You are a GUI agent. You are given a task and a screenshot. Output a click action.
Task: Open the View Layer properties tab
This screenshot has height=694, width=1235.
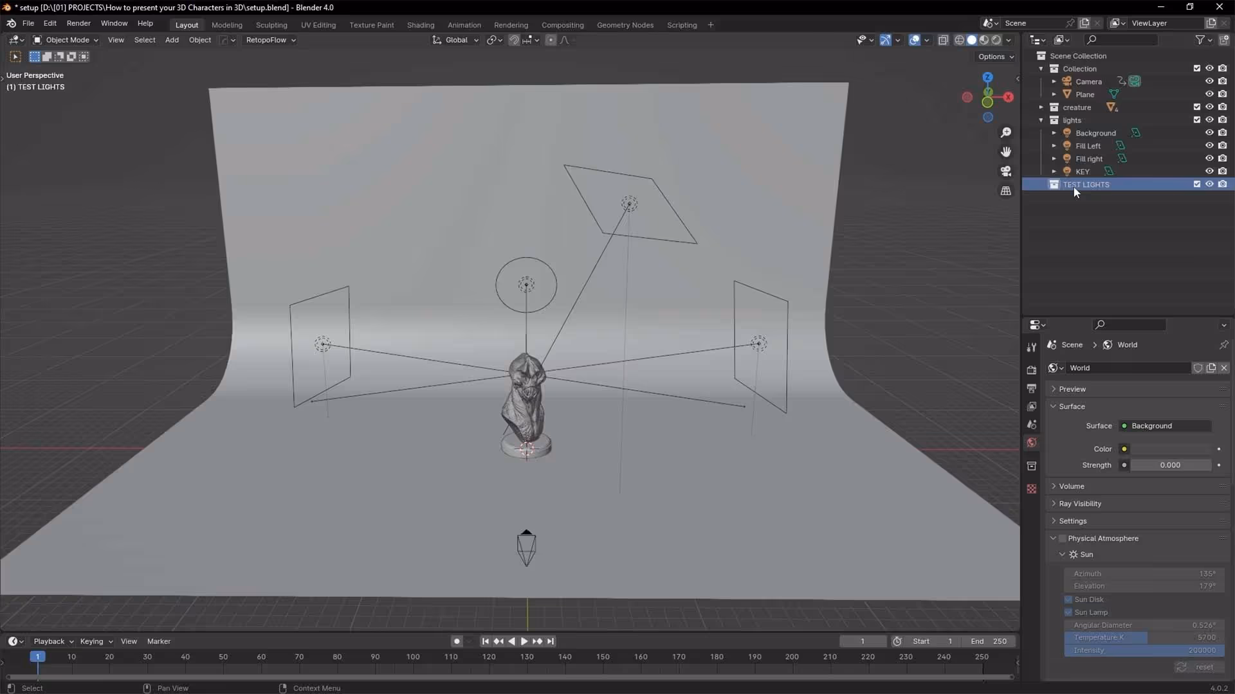[x=1032, y=406]
